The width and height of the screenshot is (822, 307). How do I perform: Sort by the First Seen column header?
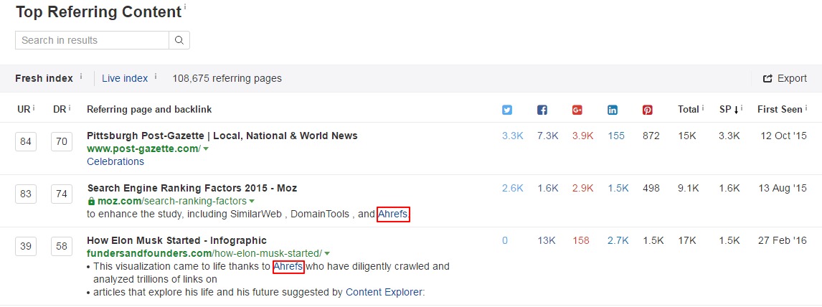tap(780, 110)
